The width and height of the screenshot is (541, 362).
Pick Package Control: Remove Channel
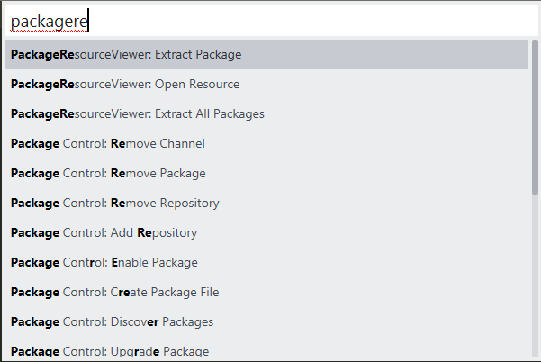pyautogui.click(x=108, y=143)
